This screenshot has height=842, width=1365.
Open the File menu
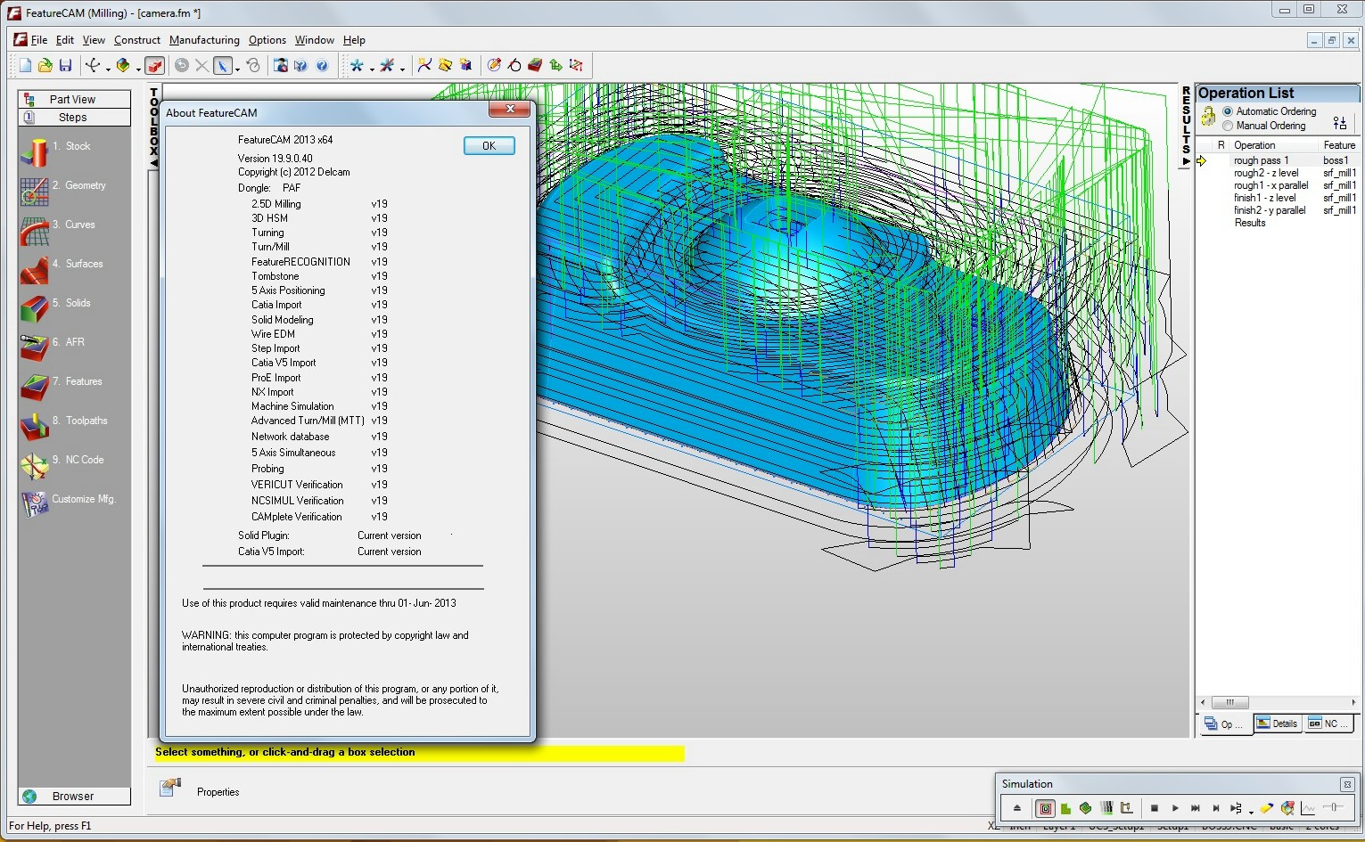(39, 40)
